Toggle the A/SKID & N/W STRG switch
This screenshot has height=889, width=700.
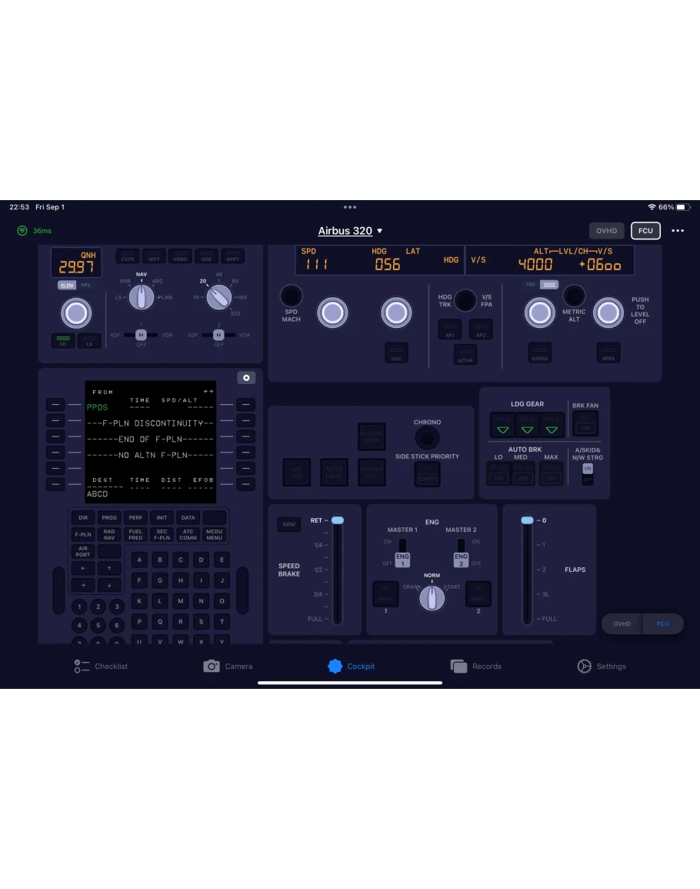[588, 473]
